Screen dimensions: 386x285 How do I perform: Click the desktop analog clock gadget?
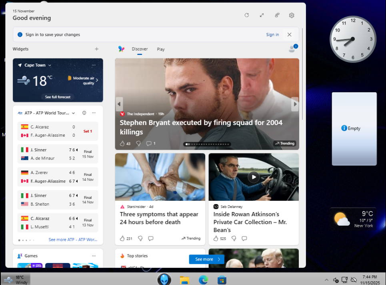click(x=352, y=39)
